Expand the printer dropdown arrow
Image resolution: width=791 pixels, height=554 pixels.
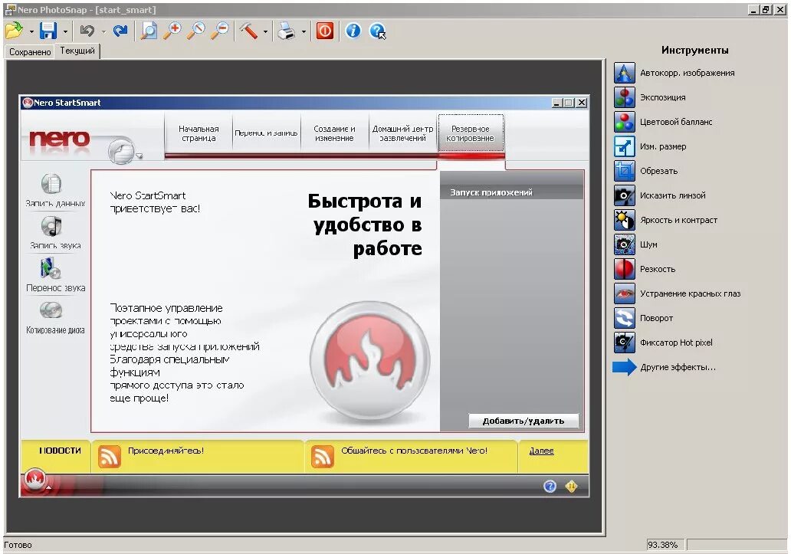coord(304,31)
